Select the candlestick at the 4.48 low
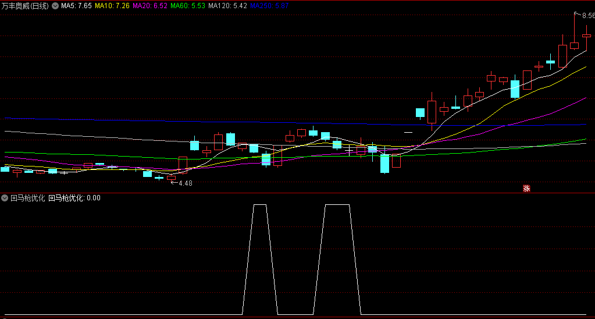 click(172, 178)
